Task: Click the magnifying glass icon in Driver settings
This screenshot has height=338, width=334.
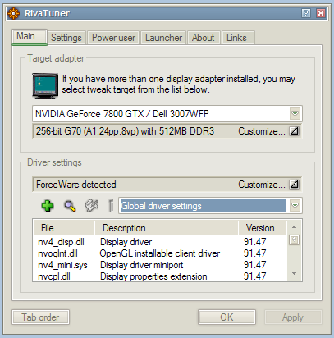Action: click(70, 206)
